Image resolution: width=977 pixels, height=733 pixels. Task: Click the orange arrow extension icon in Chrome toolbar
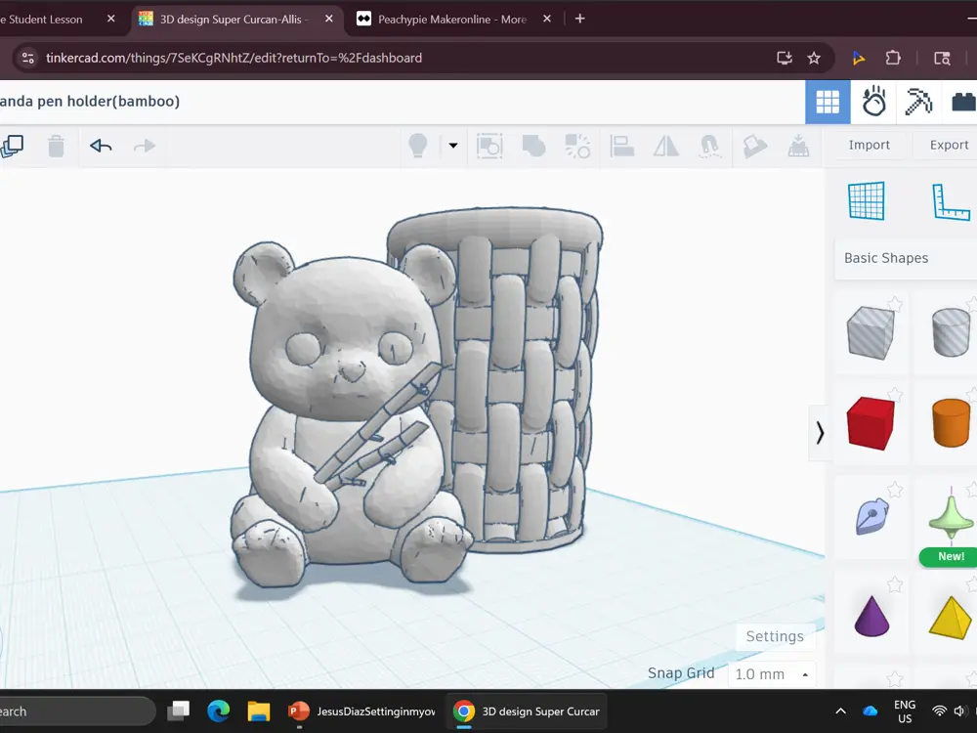click(859, 58)
